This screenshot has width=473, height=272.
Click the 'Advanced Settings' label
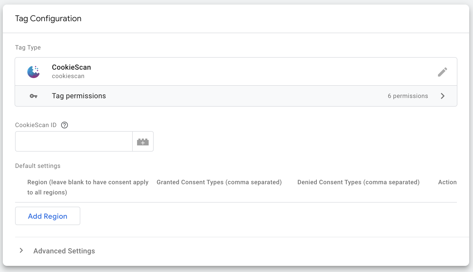tap(64, 251)
